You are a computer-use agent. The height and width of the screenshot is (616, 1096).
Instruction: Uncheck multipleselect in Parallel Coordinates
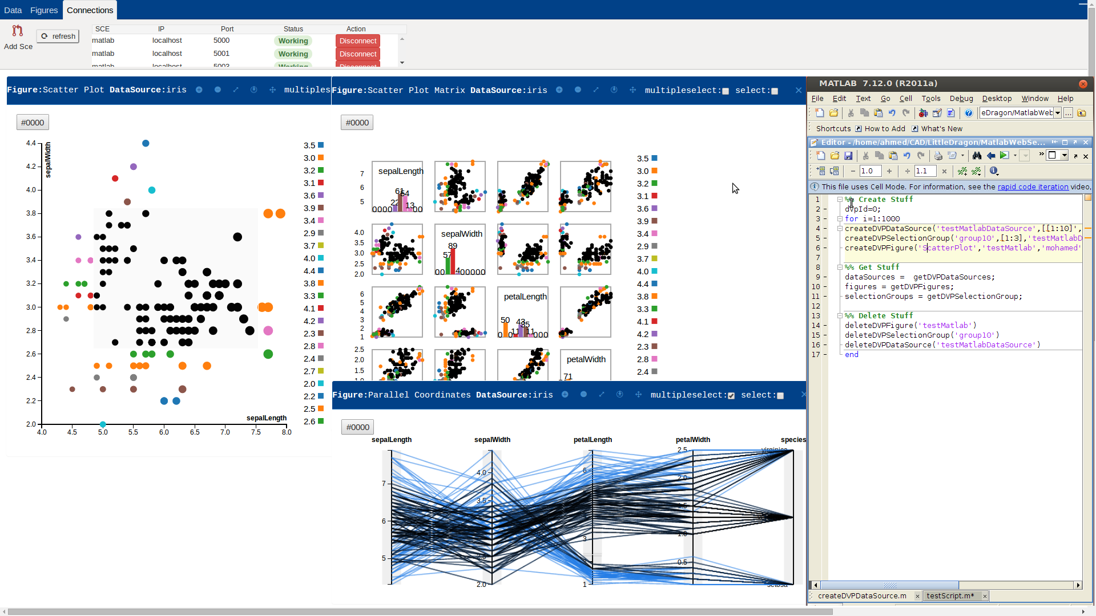pos(731,396)
